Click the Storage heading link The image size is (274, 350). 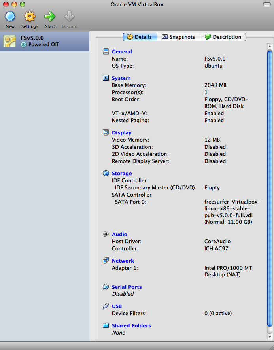pos(122,174)
